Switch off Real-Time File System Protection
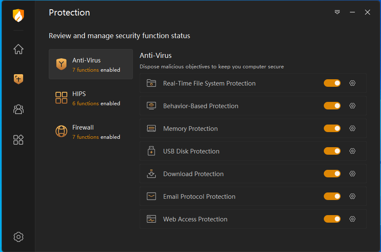The height and width of the screenshot is (252, 381). [x=332, y=83]
